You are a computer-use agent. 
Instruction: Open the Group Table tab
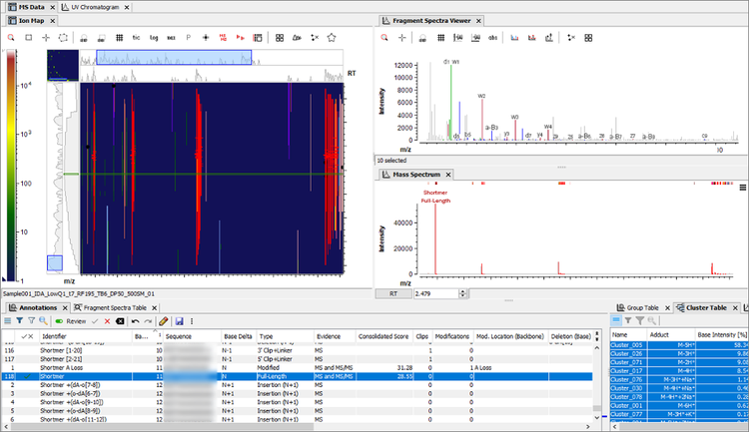pyautogui.click(x=642, y=308)
